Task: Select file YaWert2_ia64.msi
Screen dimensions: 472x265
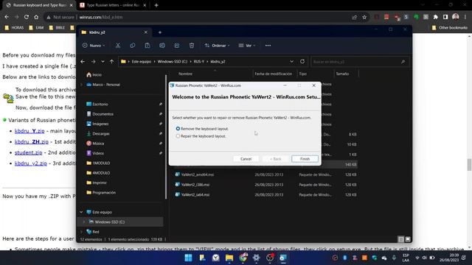Action: [x=195, y=194]
